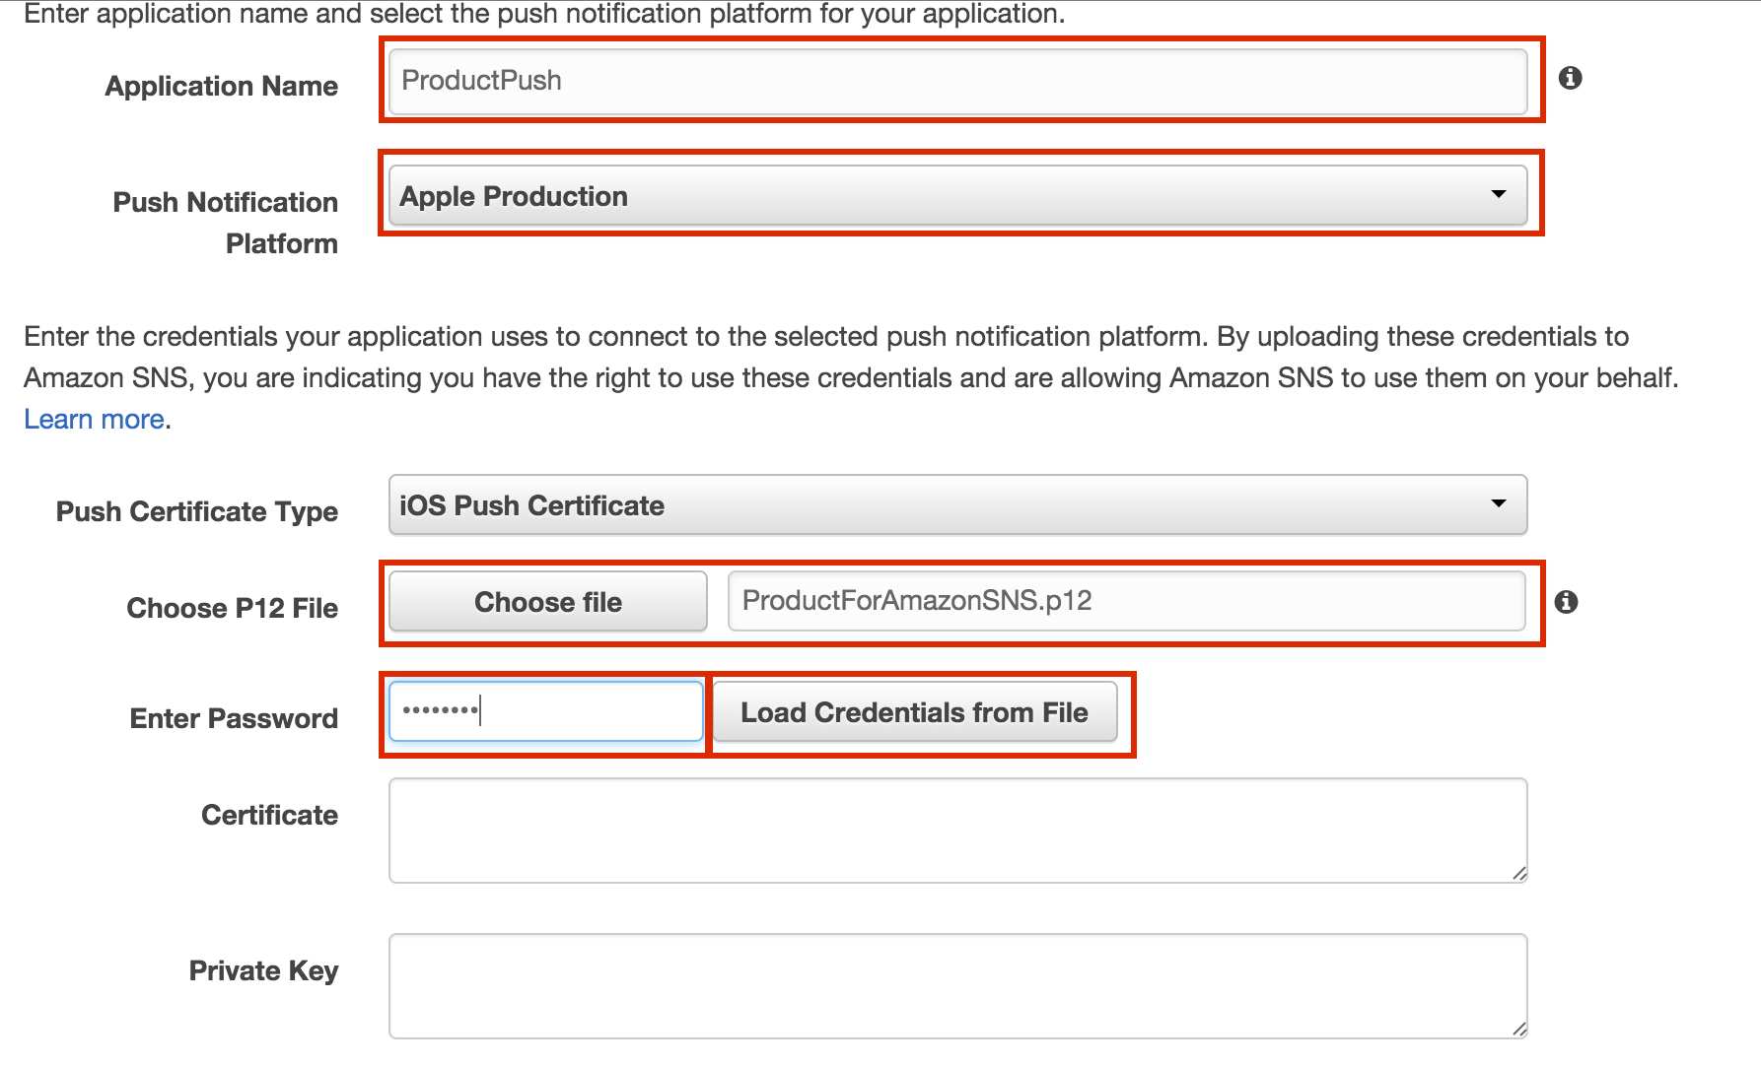Viewport: 1761px width, 1066px height.
Task: Click inside the Private Key text area
Action: pos(957,985)
